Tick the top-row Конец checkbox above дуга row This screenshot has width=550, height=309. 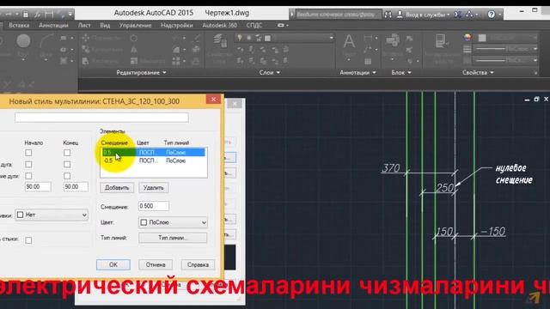coord(67,153)
